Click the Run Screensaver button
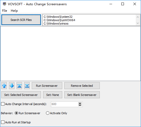 click(47, 86)
